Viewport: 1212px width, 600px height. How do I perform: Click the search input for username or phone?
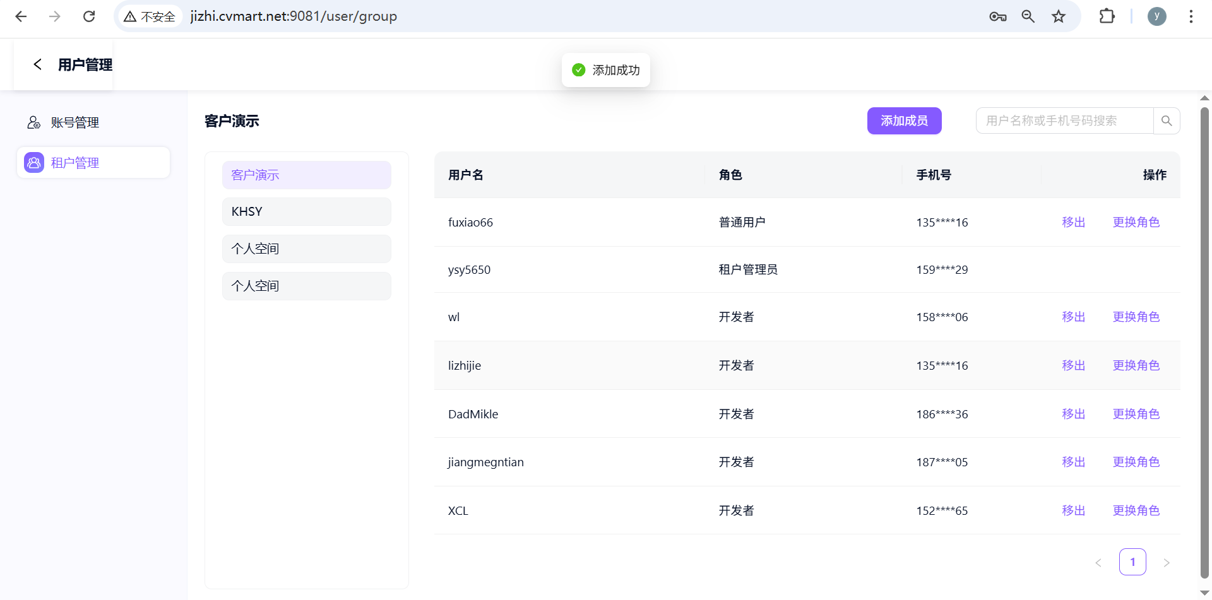click(1064, 120)
